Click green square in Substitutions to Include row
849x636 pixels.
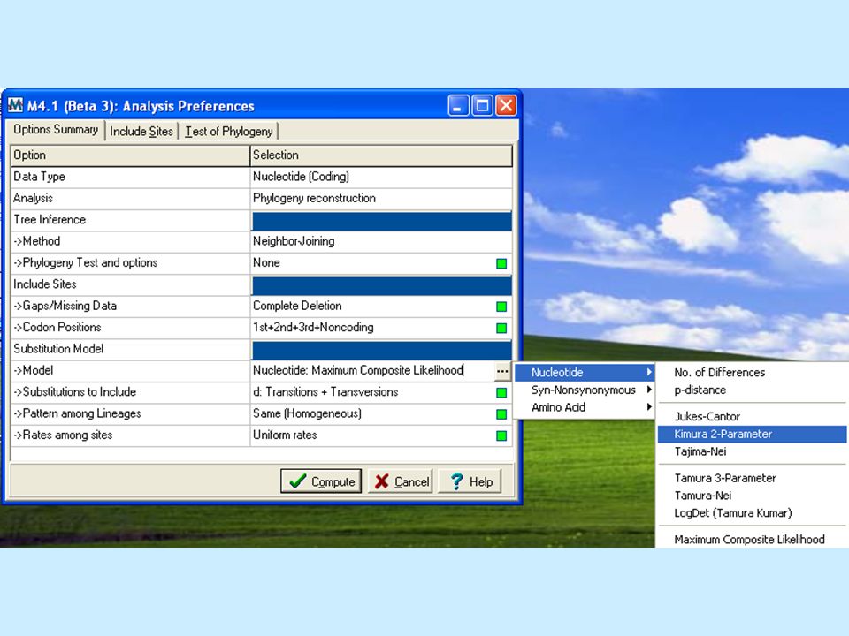501,392
